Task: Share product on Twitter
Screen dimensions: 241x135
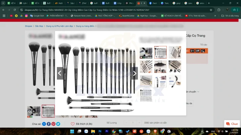Action: [x=58, y=124]
